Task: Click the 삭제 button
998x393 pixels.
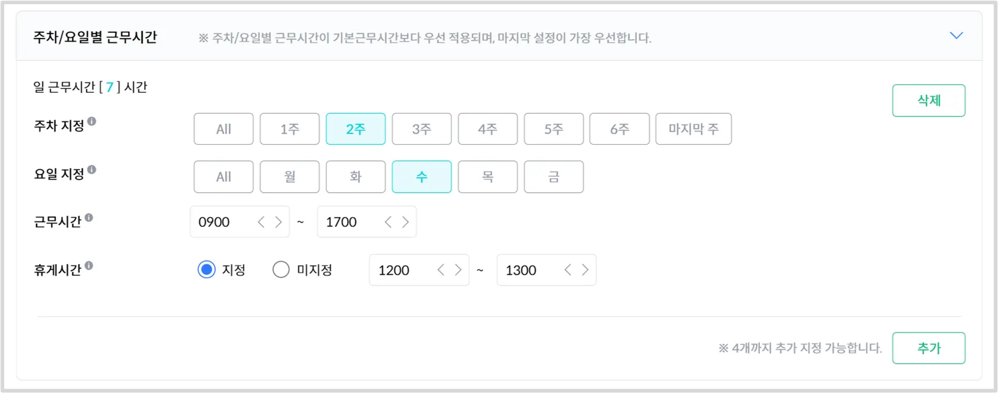Action: [x=928, y=101]
